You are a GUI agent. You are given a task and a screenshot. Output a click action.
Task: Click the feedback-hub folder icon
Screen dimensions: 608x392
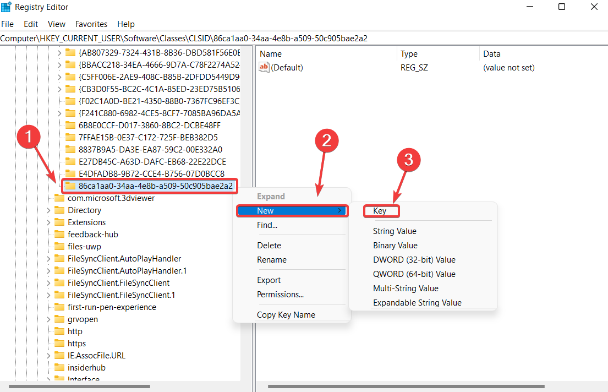point(61,234)
